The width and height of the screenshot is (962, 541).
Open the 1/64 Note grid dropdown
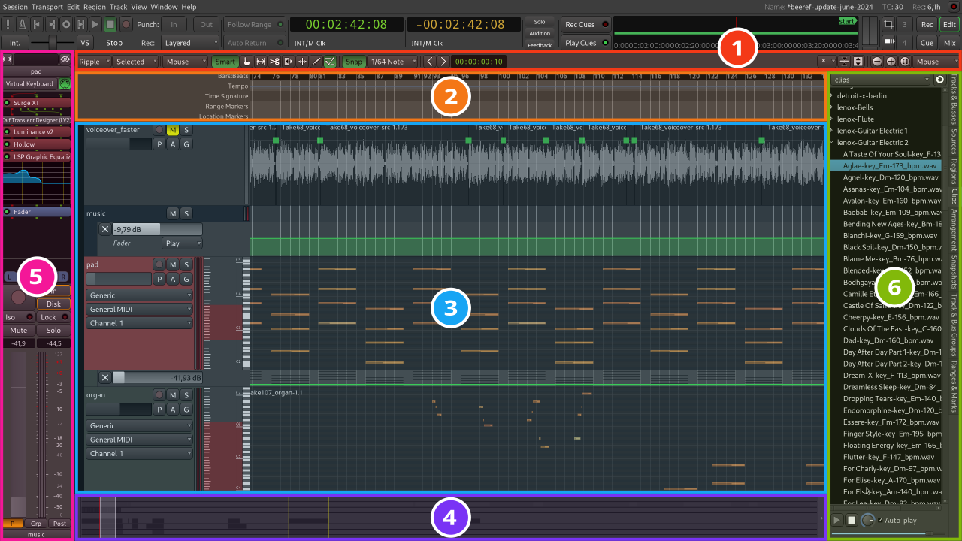click(394, 62)
